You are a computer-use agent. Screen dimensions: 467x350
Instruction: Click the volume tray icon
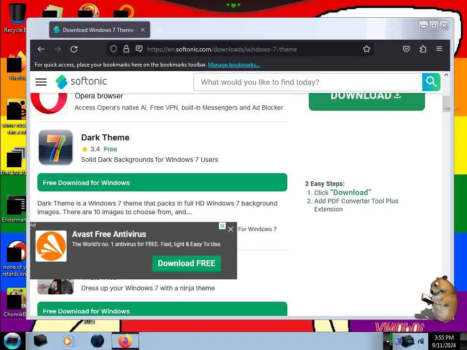pyautogui.click(x=421, y=341)
